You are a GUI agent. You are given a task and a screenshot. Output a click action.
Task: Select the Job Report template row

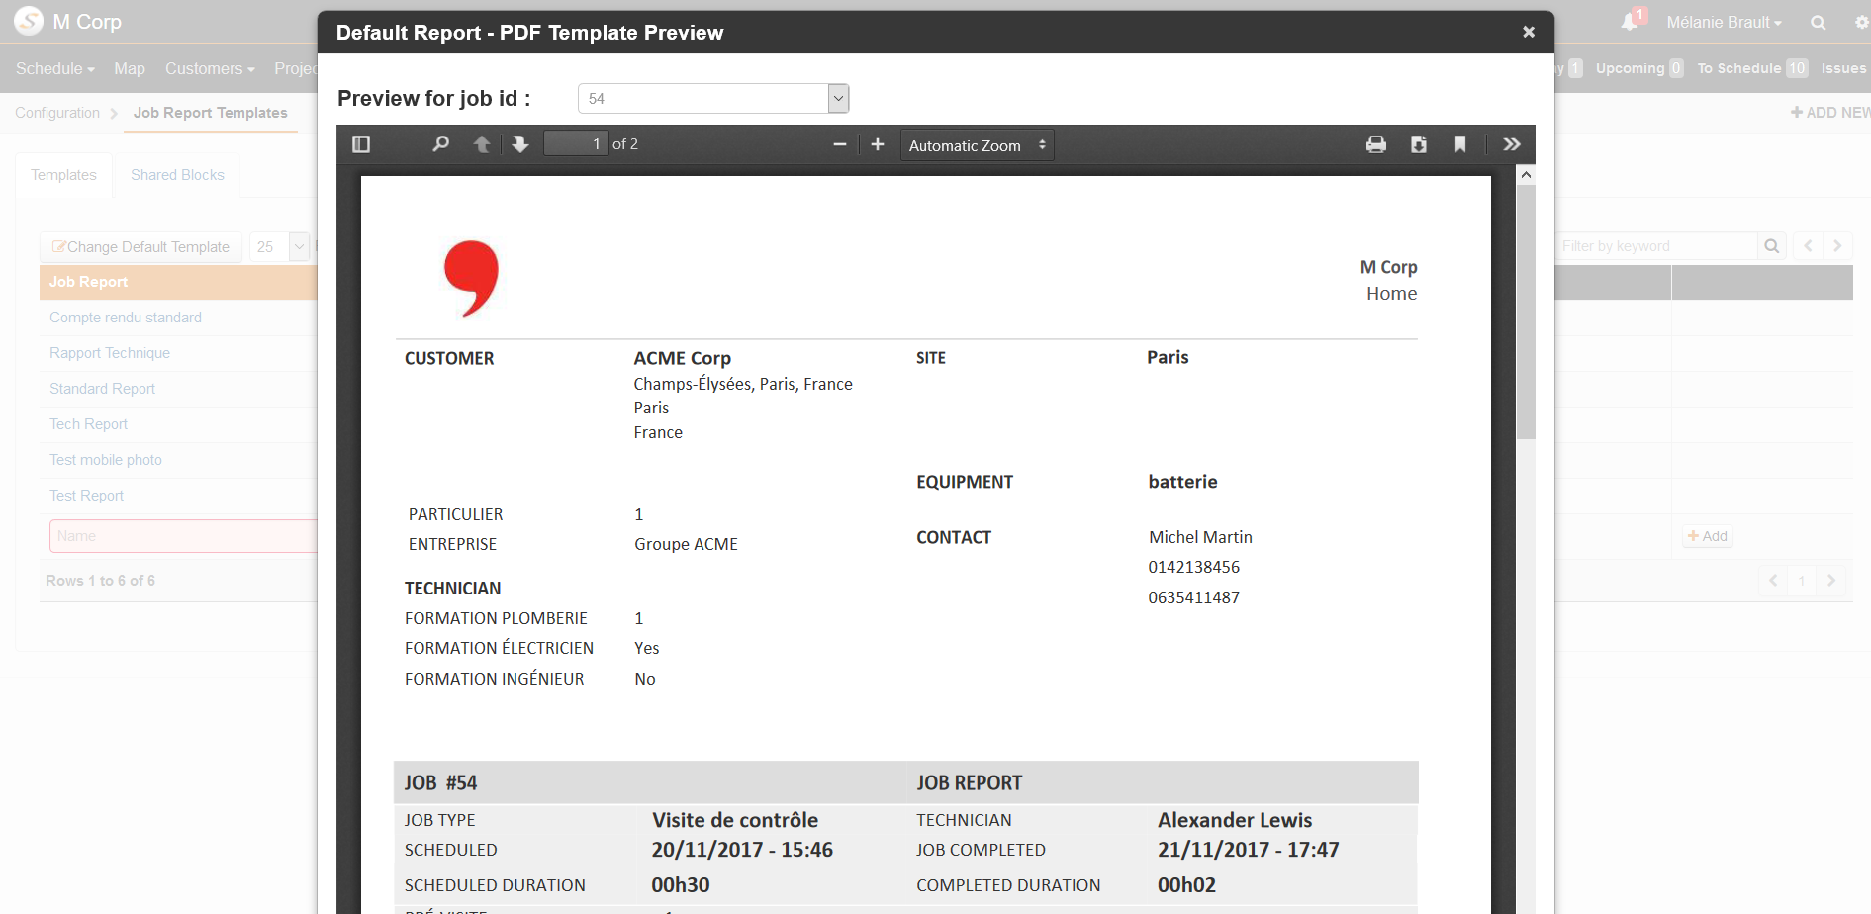point(178,282)
